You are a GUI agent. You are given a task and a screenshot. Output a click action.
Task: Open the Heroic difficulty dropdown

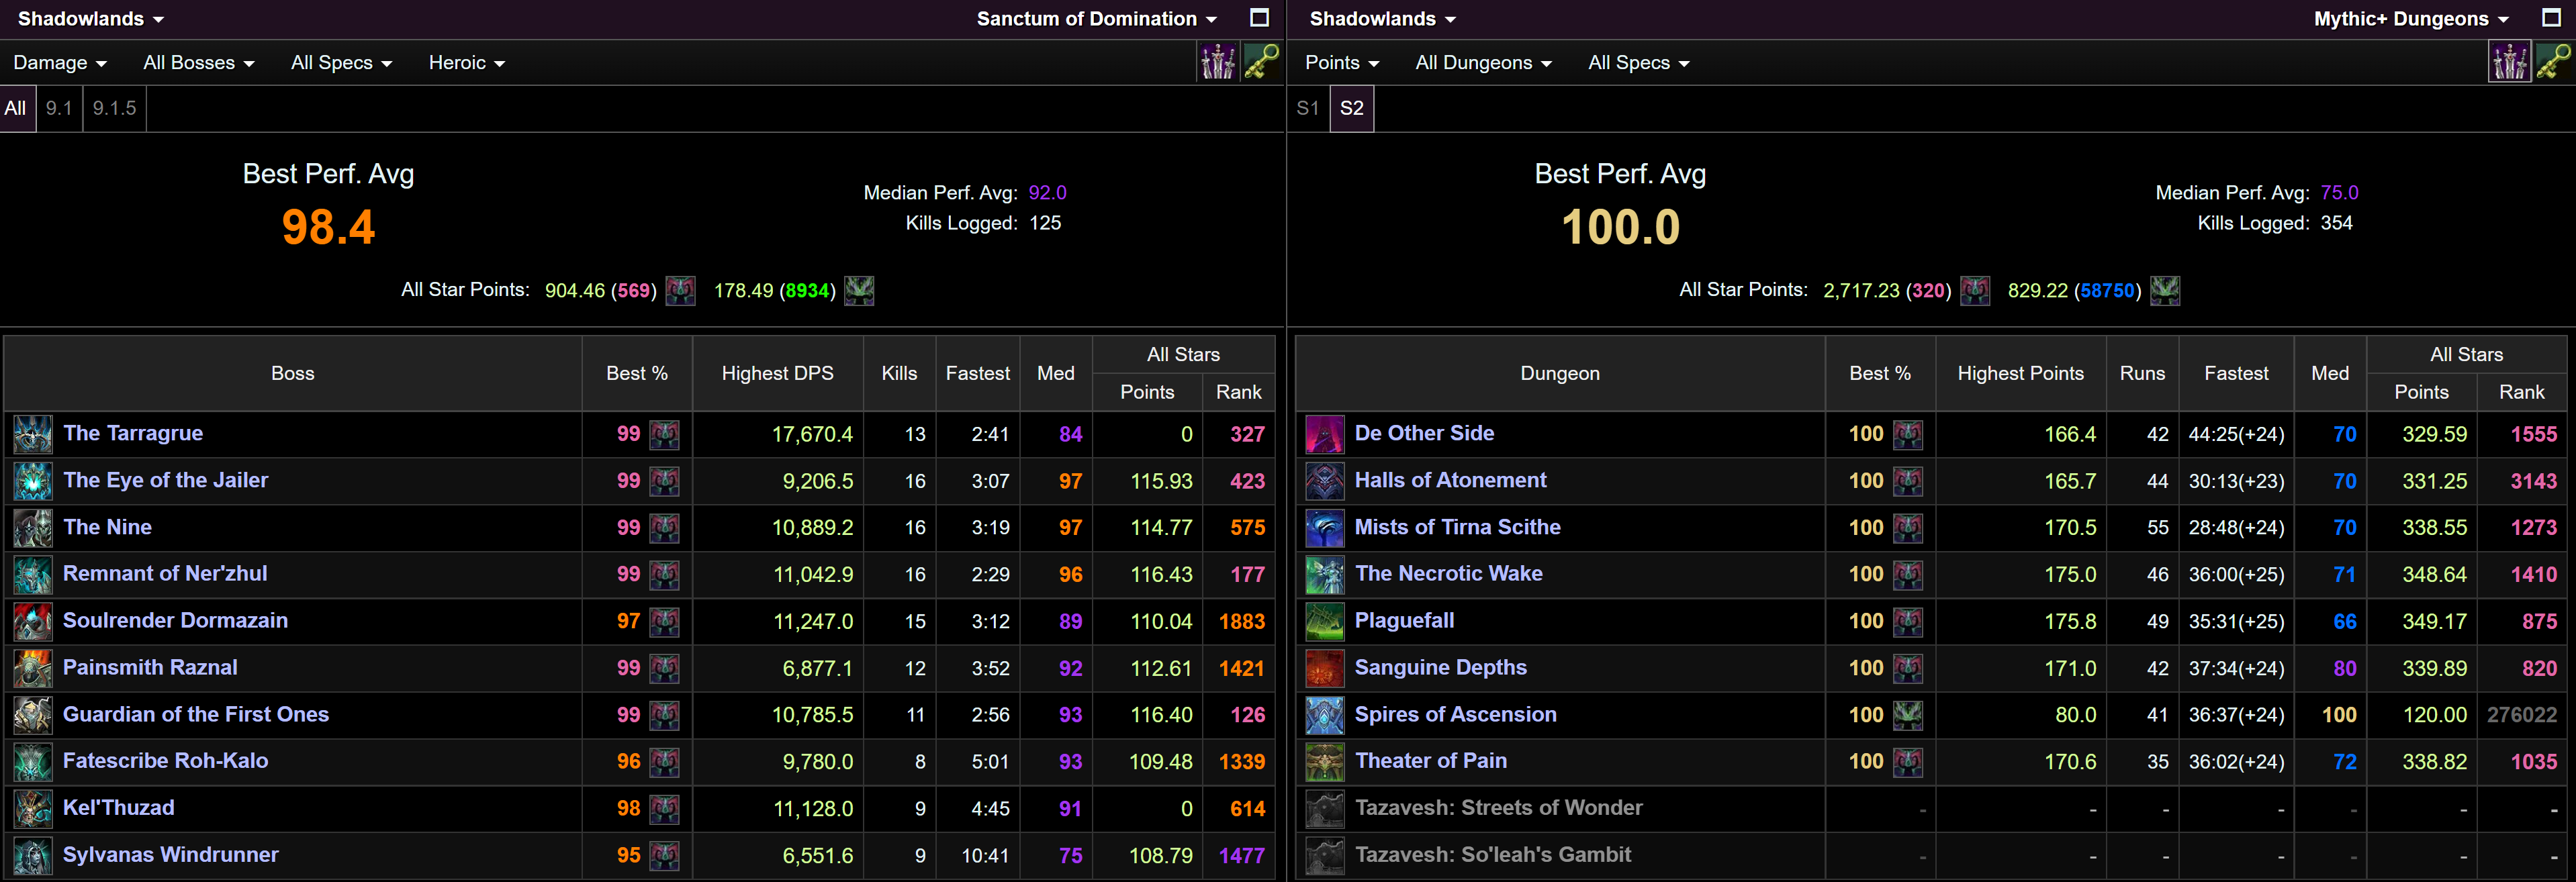(x=466, y=63)
